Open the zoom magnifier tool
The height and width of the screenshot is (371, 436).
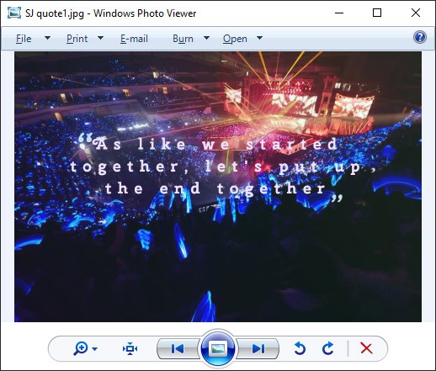[81, 348]
